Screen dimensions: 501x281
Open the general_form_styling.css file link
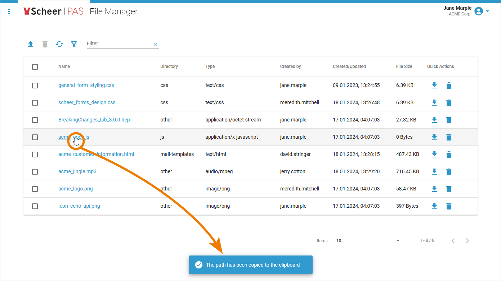[86, 85]
